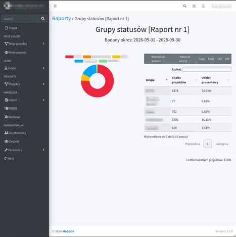236x237 pixels.
Task: Select pagination page 1 button
Action: [208, 144]
